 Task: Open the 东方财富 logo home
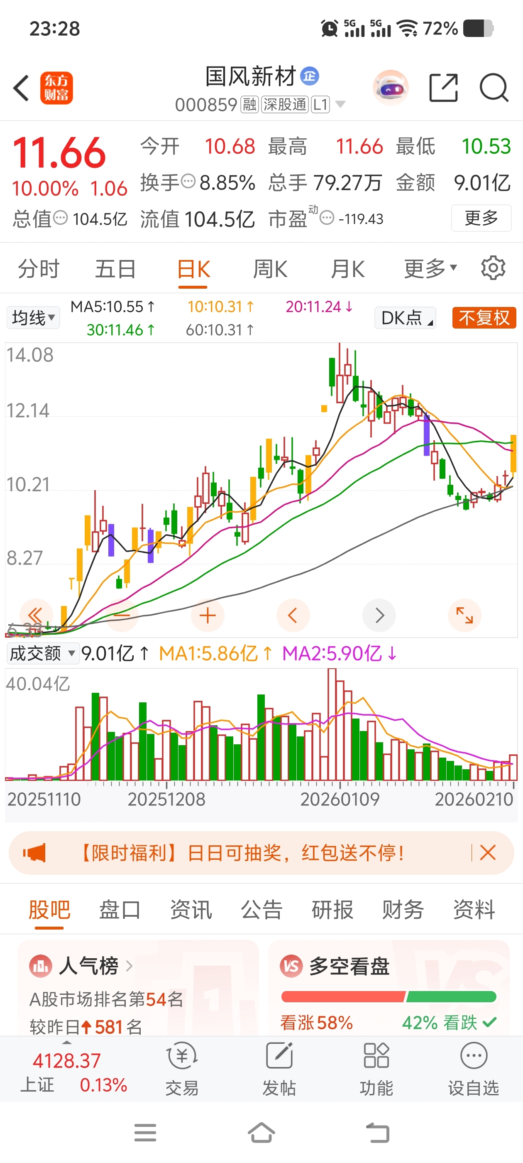click(x=56, y=88)
